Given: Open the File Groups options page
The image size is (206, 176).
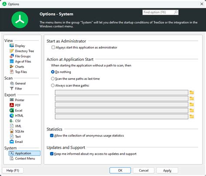Looking at the screenshot, I should (23, 56).
